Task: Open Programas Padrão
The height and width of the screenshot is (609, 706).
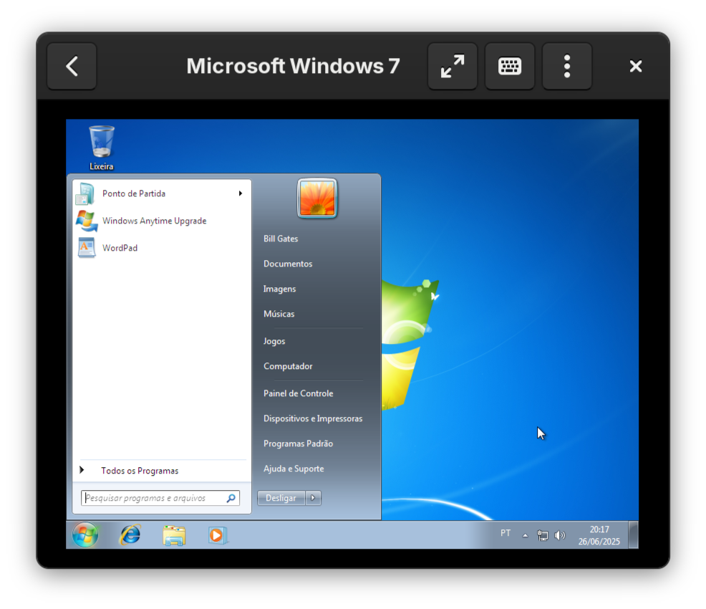Action: coord(298,443)
